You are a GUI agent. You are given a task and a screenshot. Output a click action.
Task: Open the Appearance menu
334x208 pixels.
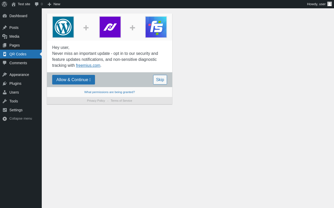(21, 75)
